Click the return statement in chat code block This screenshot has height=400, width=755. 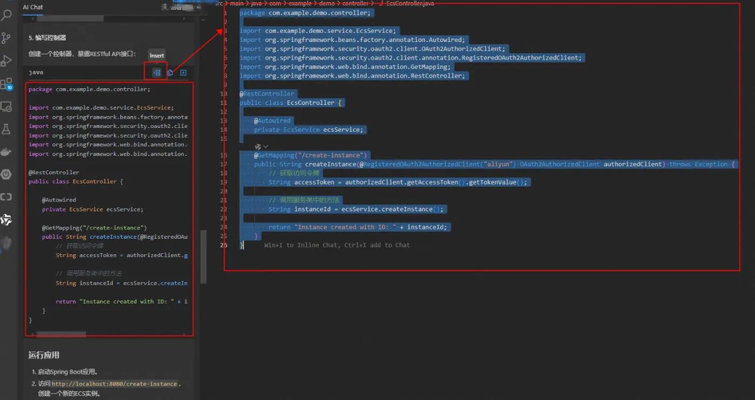(121, 302)
